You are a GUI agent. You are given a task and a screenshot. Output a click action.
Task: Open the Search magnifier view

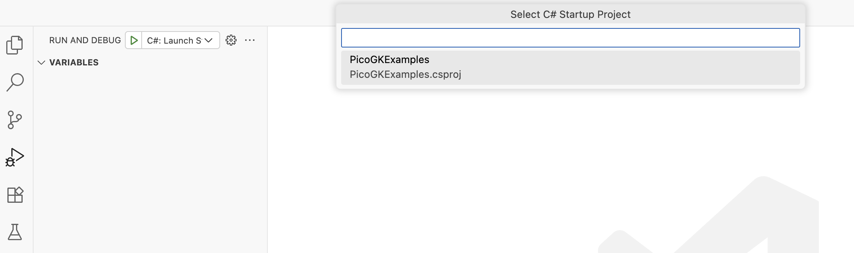pos(15,82)
